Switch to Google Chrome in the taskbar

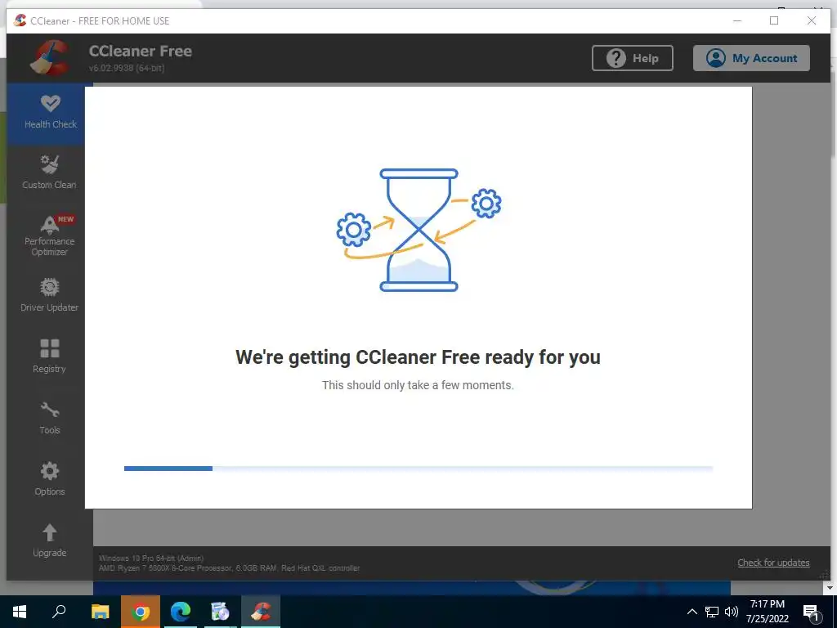pos(141,612)
